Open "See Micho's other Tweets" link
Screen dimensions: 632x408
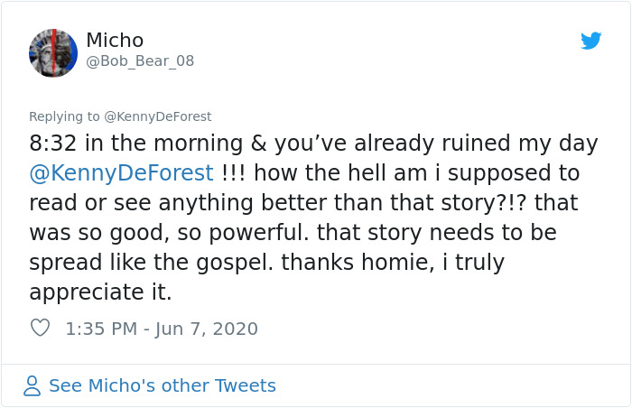162,386
